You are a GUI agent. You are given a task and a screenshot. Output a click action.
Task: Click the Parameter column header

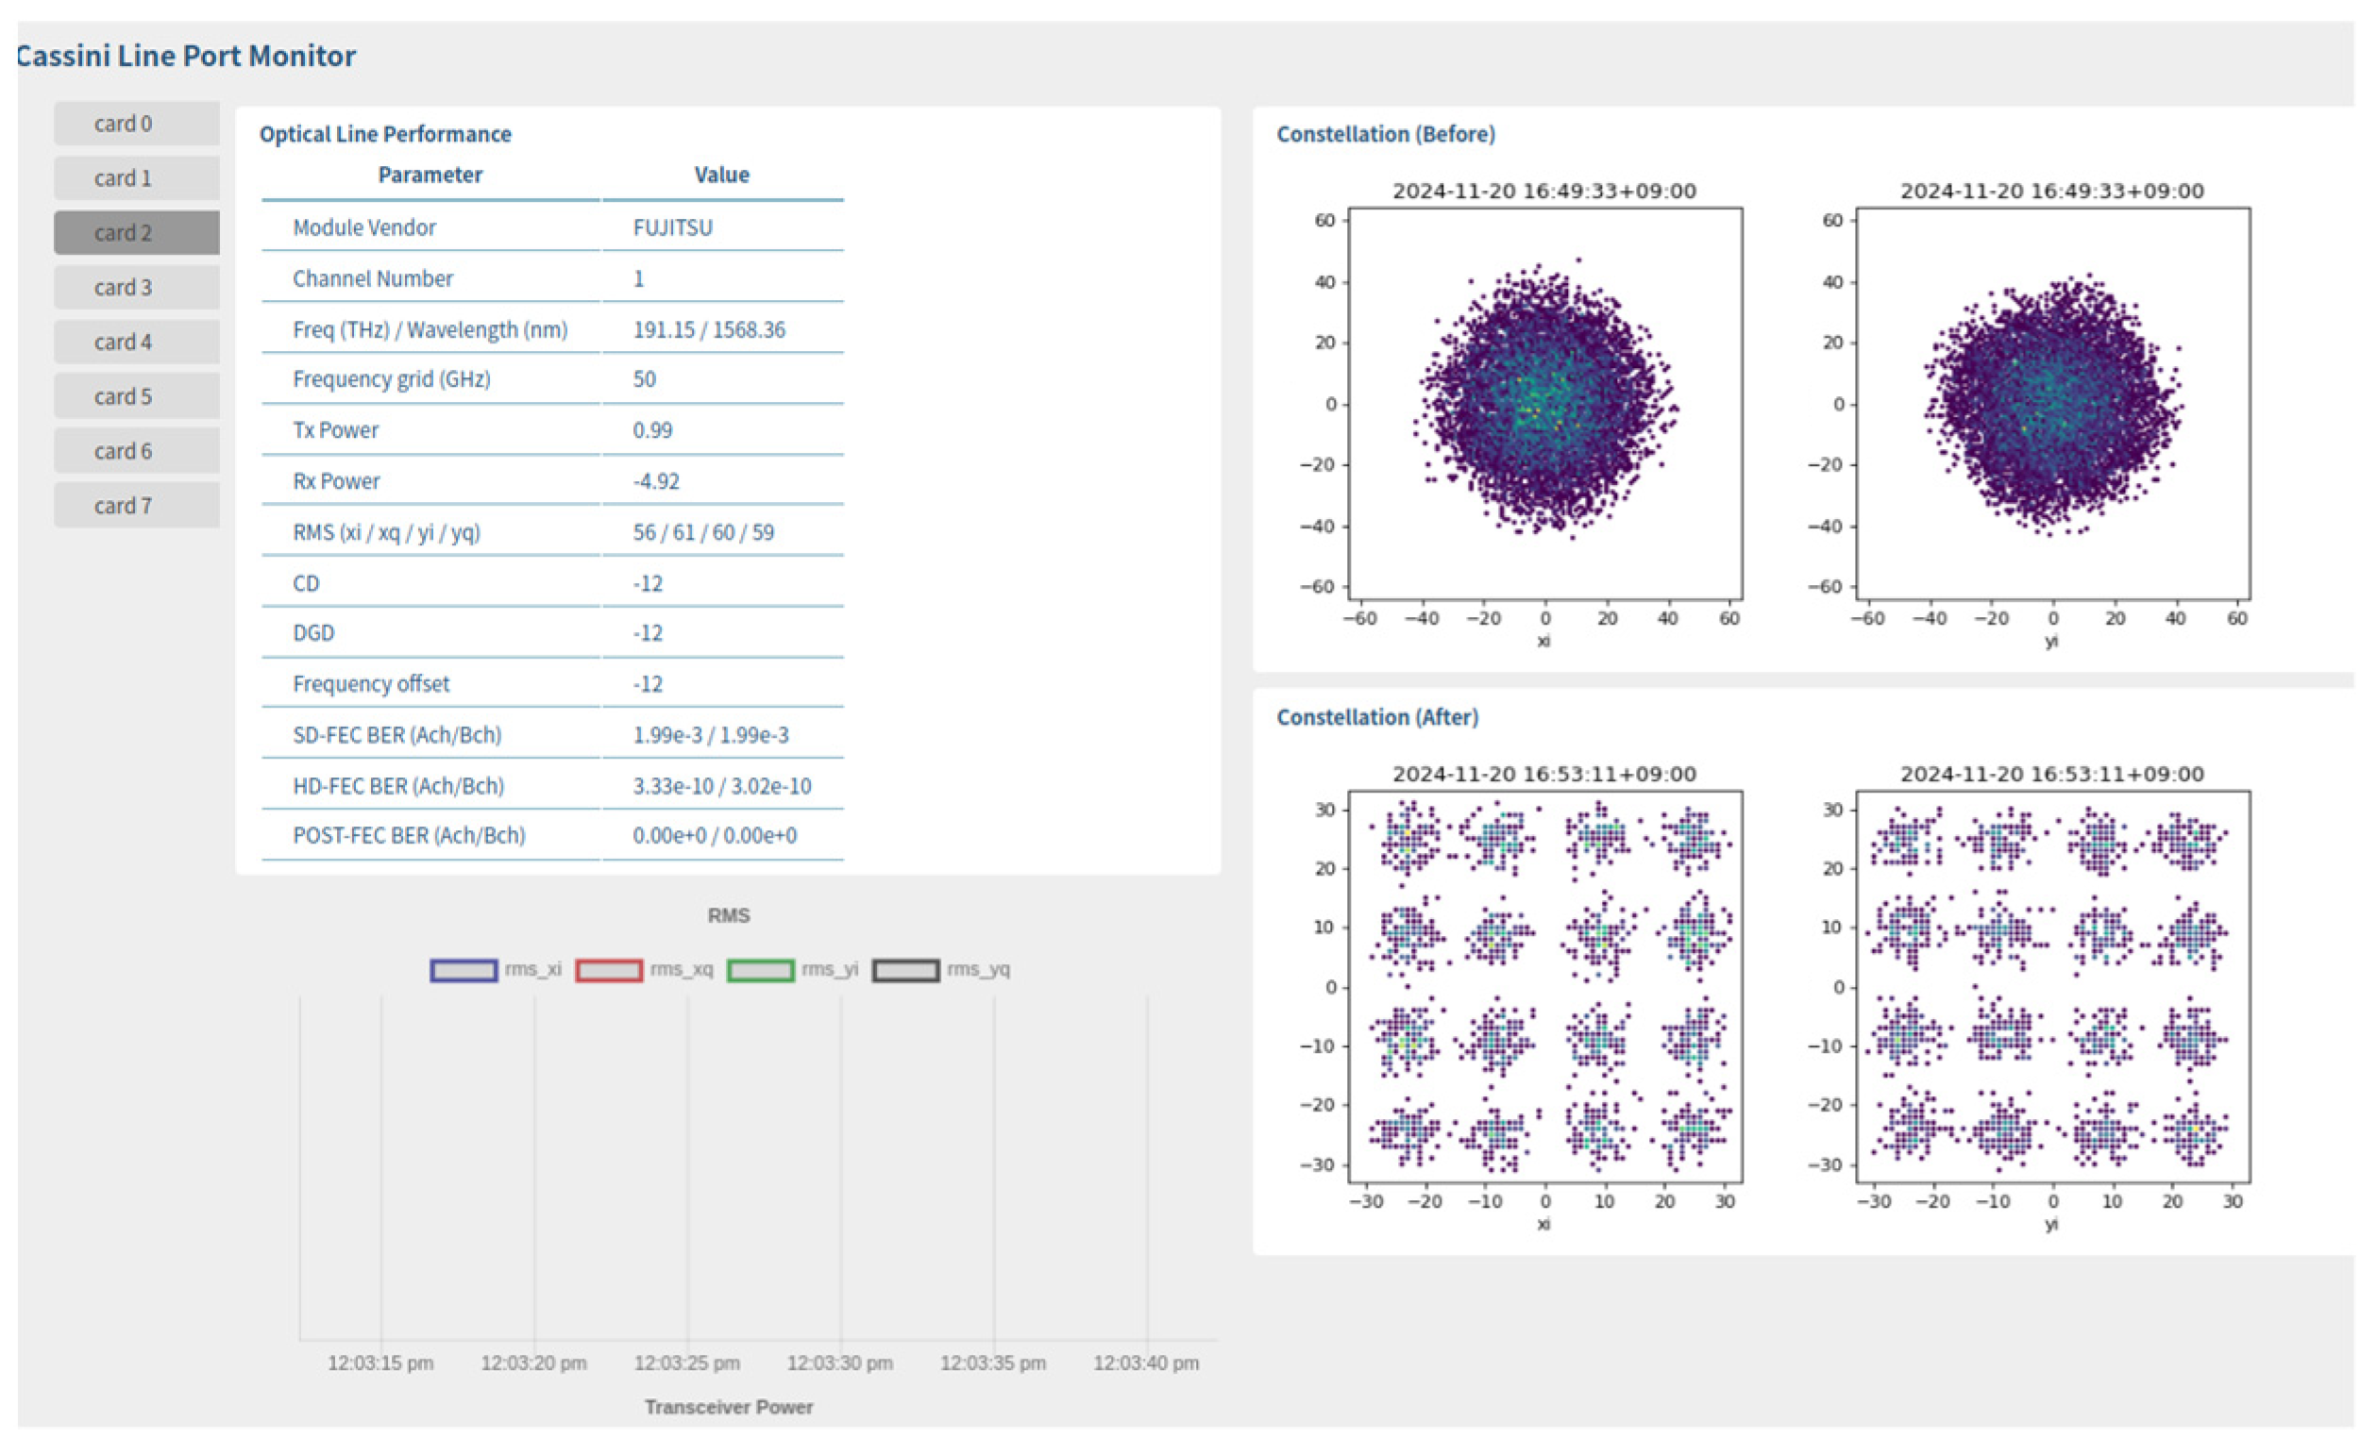[x=430, y=175]
